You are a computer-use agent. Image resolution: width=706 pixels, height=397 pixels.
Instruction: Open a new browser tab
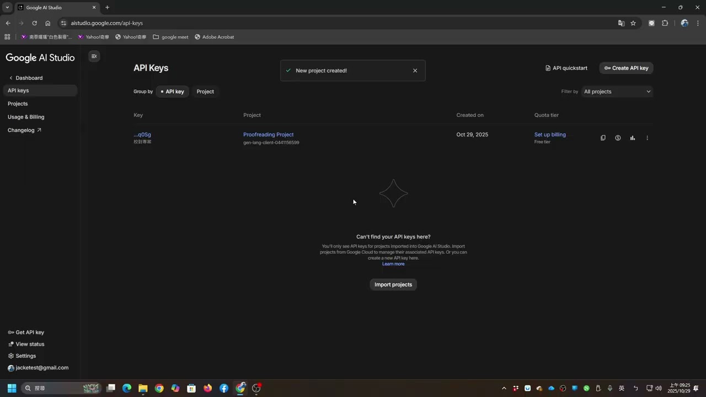[x=107, y=8]
